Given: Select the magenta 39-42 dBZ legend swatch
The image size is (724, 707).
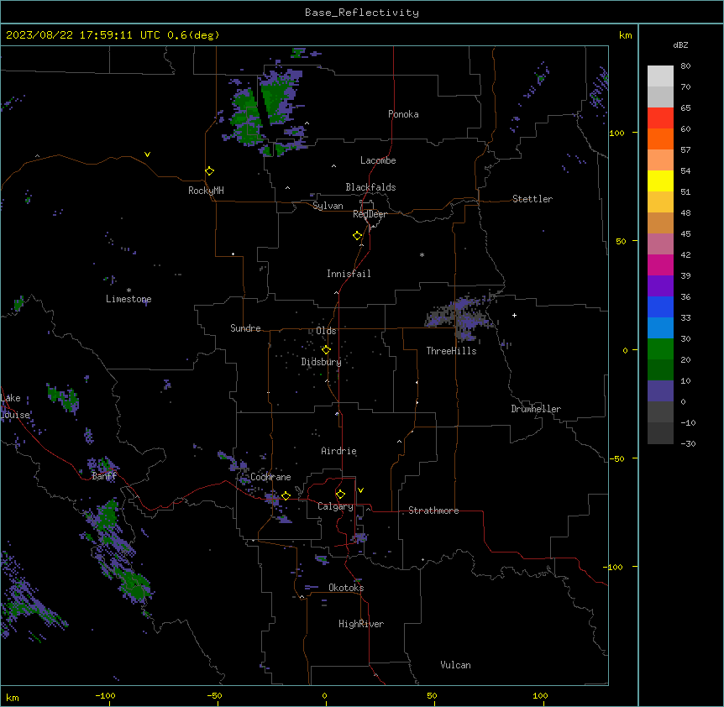Looking at the screenshot, I should 660,265.
